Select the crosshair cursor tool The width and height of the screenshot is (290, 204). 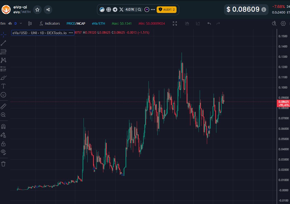[x=3, y=34]
